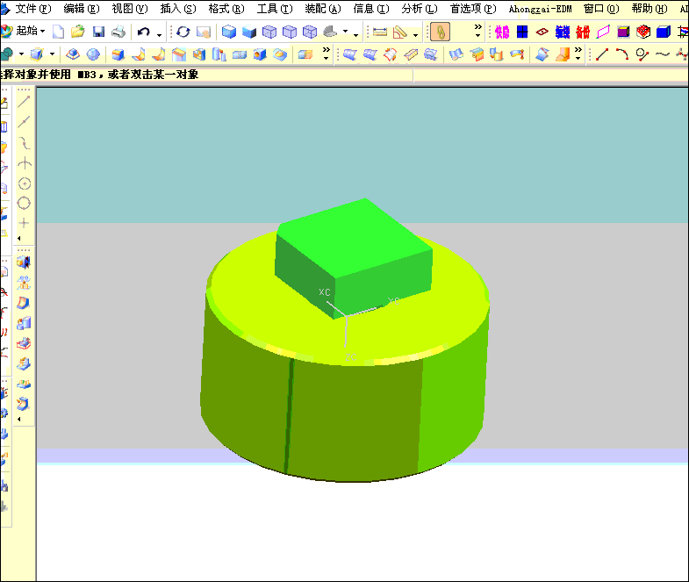
Task: Expand the surface toolbar overflow chevron
Action: 578,53
